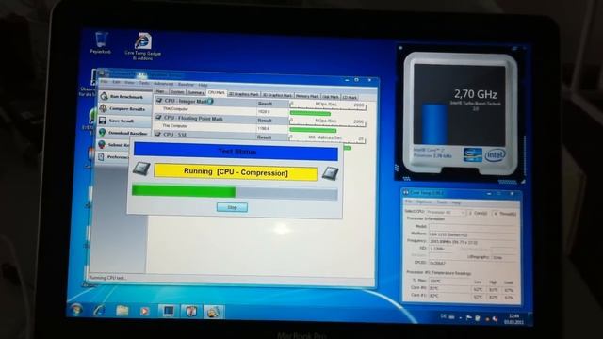Image resolution: width=603 pixels, height=339 pixels.
Task: Open the Help menu in Core Temp
Action: [456, 202]
